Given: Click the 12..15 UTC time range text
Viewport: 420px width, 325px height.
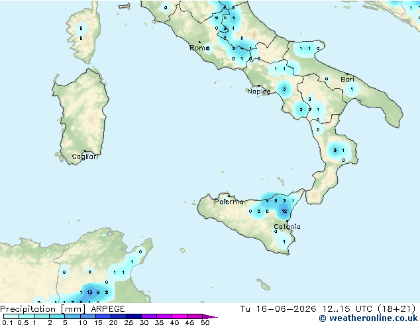Looking at the screenshot, I should coord(347,309).
